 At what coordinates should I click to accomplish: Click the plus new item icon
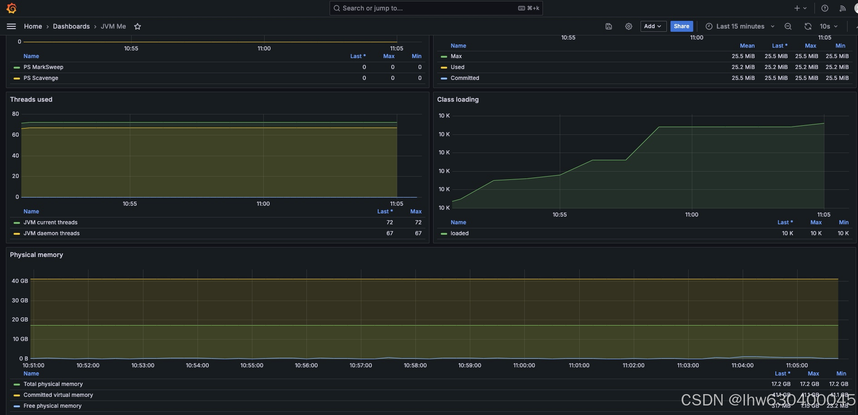[x=797, y=8]
